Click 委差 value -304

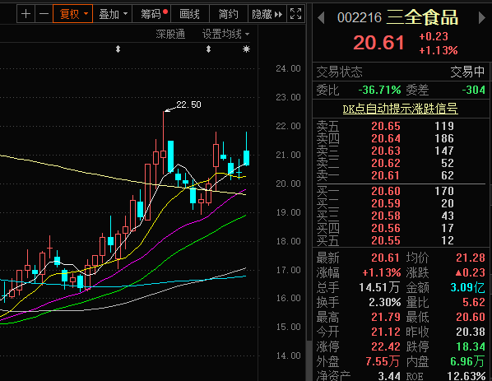474,90
